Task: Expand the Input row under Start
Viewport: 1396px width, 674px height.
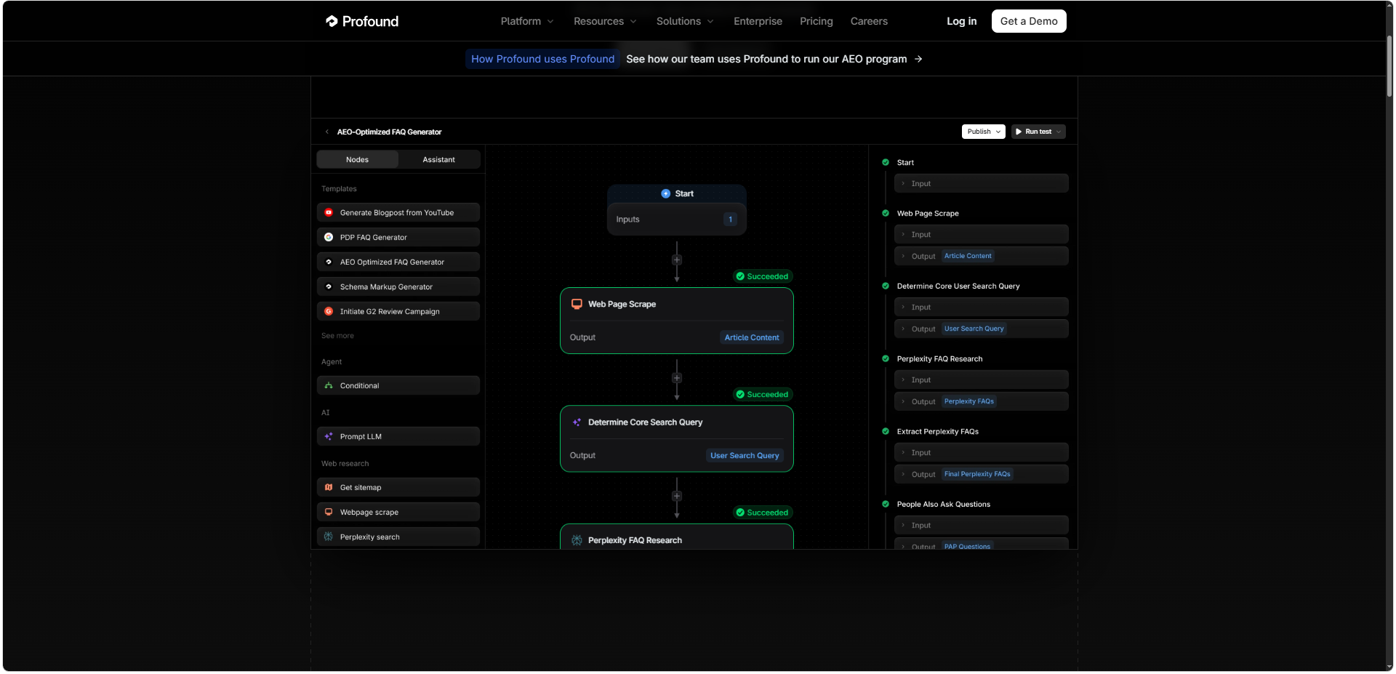Action: point(982,183)
